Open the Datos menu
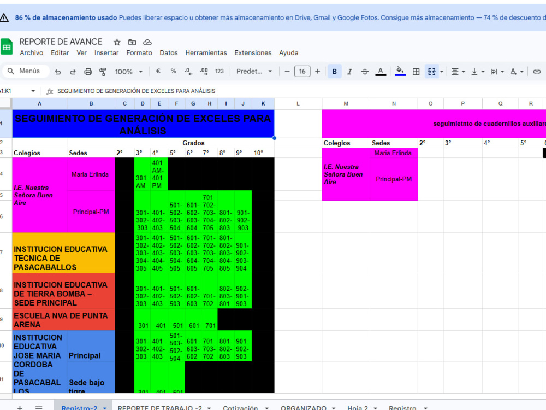The image size is (546, 410). click(x=169, y=52)
